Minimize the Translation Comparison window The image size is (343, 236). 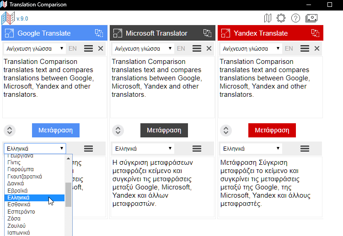click(x=309, y=5)
